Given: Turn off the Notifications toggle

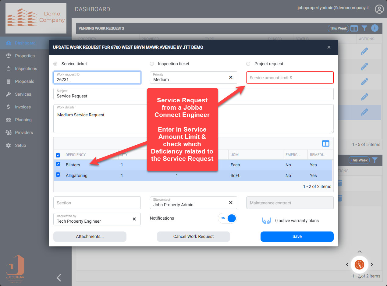Looking at the screenshot, I should pos(227,218).
